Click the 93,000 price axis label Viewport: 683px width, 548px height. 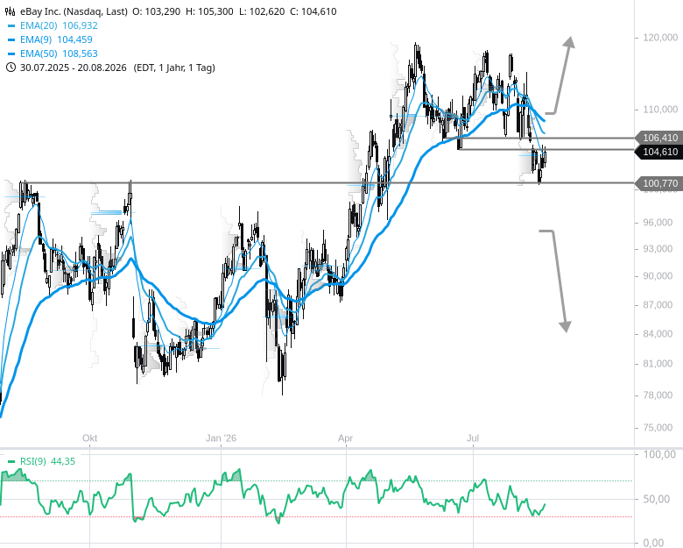pyautogui.click(x=658, y=249)
